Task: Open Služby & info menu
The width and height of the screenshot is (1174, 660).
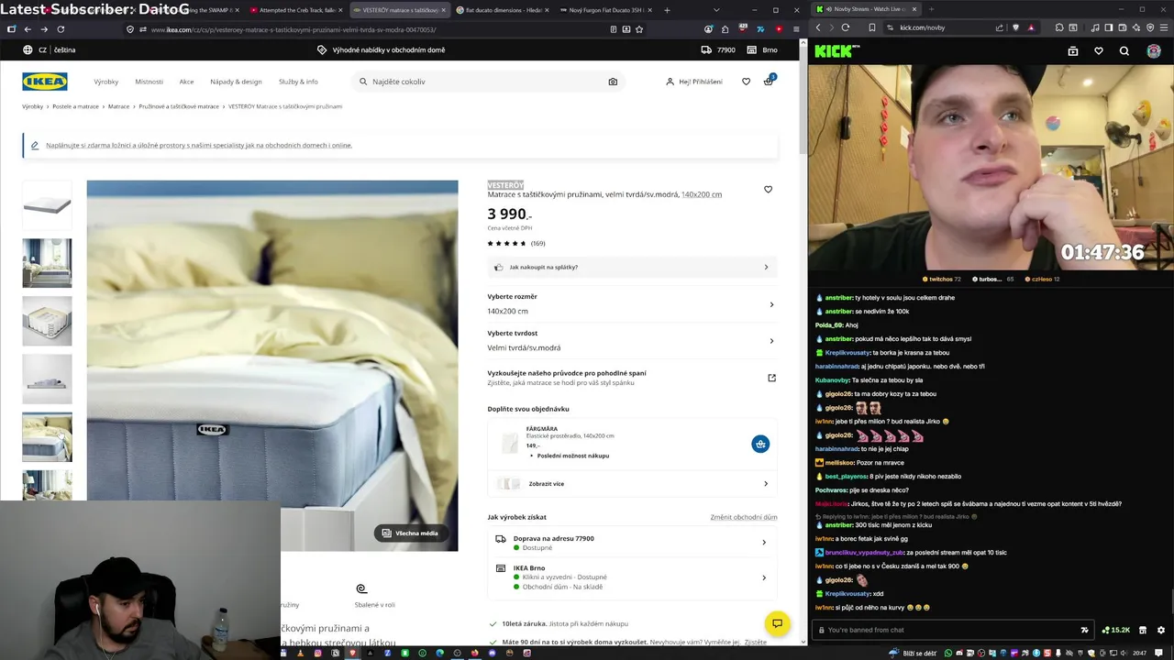Action: (298, 82)
